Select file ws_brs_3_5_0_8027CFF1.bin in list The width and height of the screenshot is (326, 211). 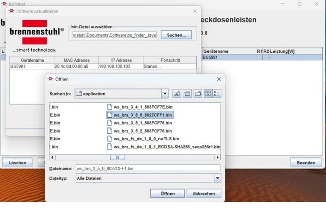pyautogui.click(x=140, y=115)
